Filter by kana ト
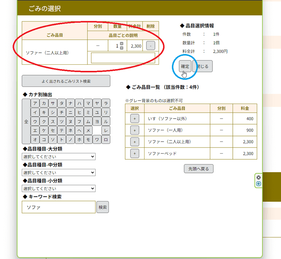The image size is (281, 259). click(62, 140)
